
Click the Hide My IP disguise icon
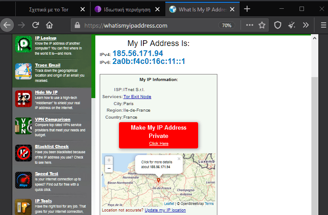click(x=24, y=99)
